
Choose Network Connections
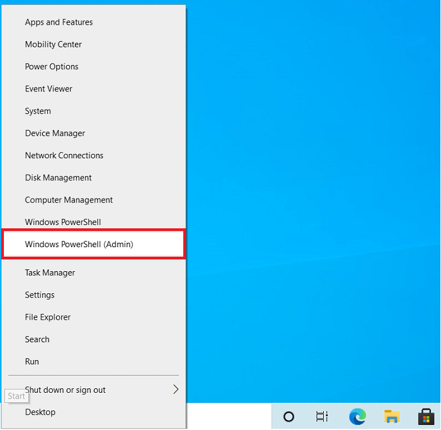click(94, 155)
